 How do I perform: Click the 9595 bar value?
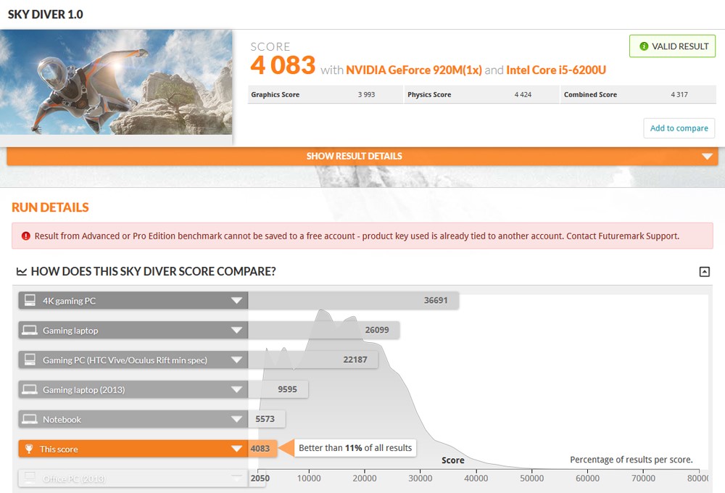(x=287, y=389)
